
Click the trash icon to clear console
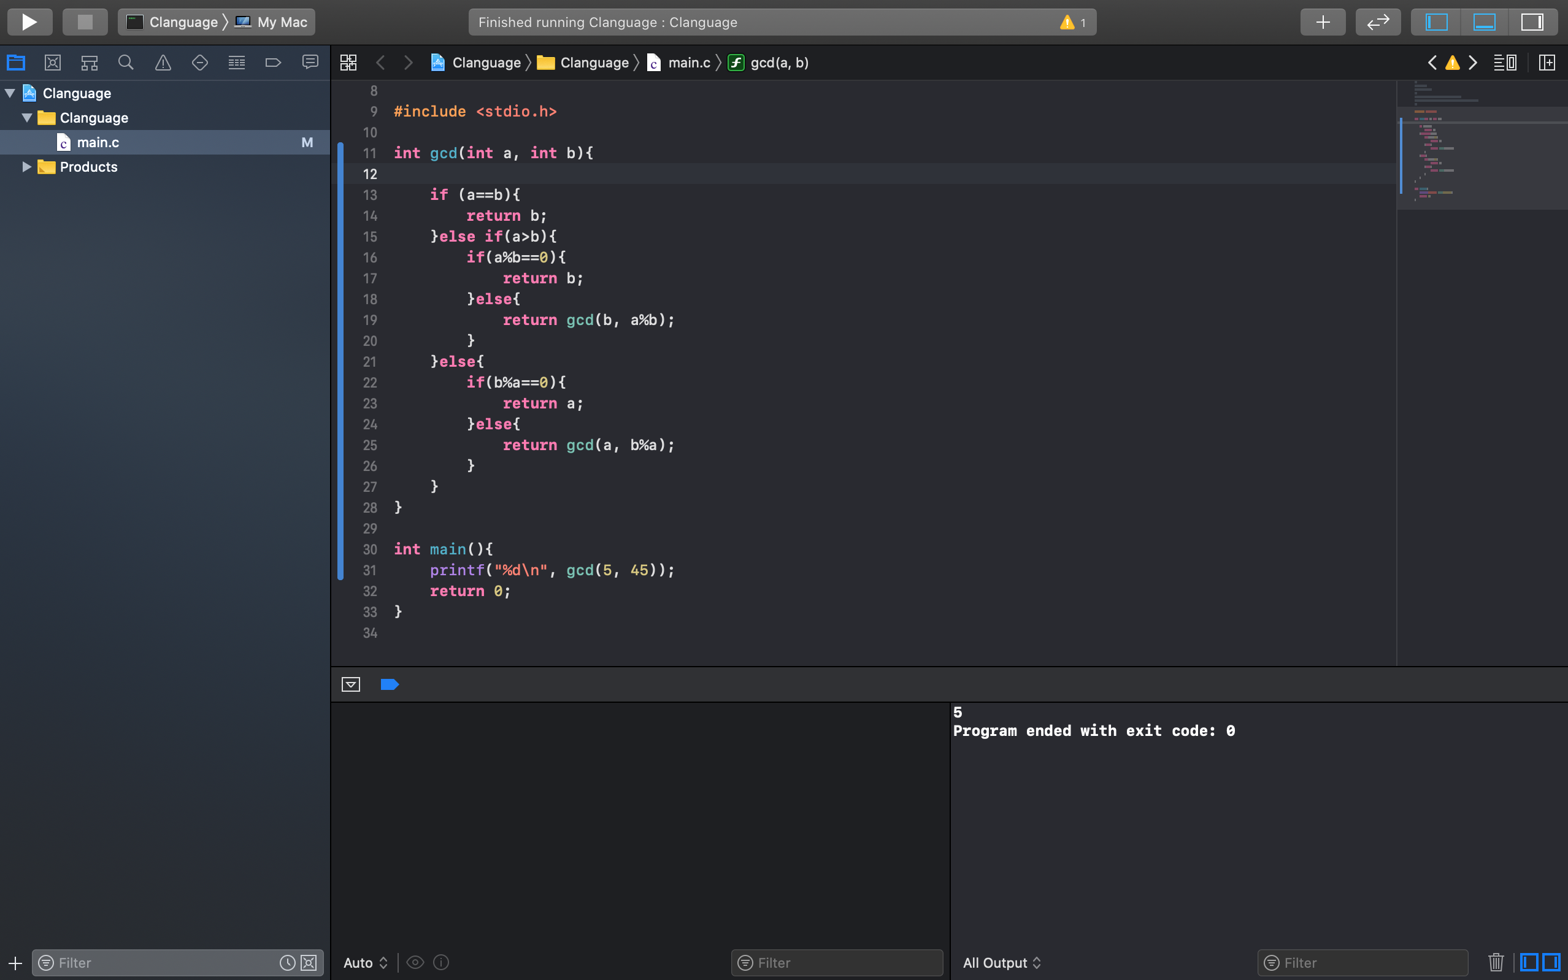[x=1496, y=962]
